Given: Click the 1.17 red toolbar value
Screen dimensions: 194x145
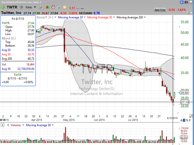Looking at the screenshot, I should pos(72,8).
